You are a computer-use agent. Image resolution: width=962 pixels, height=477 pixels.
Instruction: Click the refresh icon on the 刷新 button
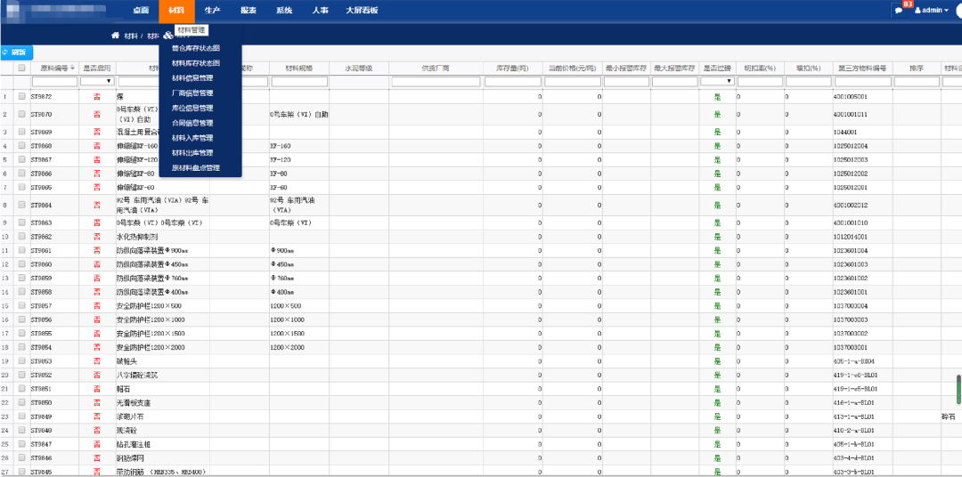(5, 53)
